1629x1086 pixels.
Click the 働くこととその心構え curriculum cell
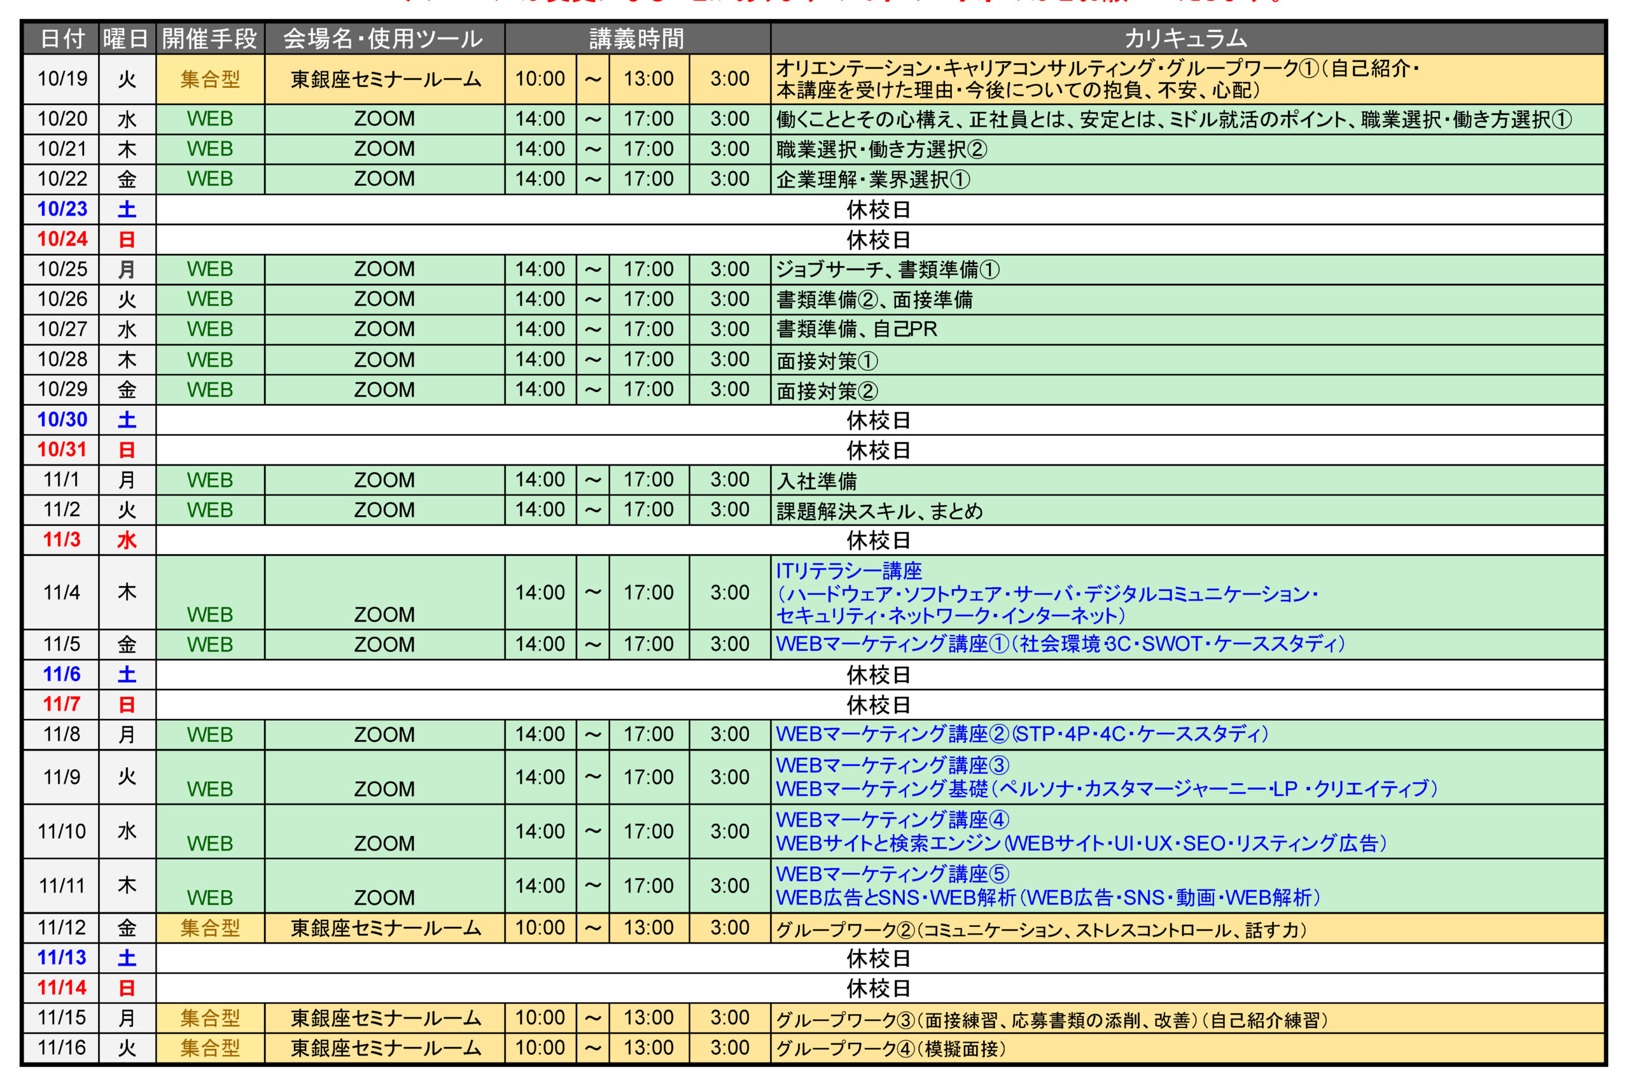pyautogui.click(x=1187, y=119)
